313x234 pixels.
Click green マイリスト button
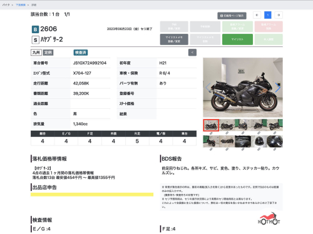click(x=237, y=39)
